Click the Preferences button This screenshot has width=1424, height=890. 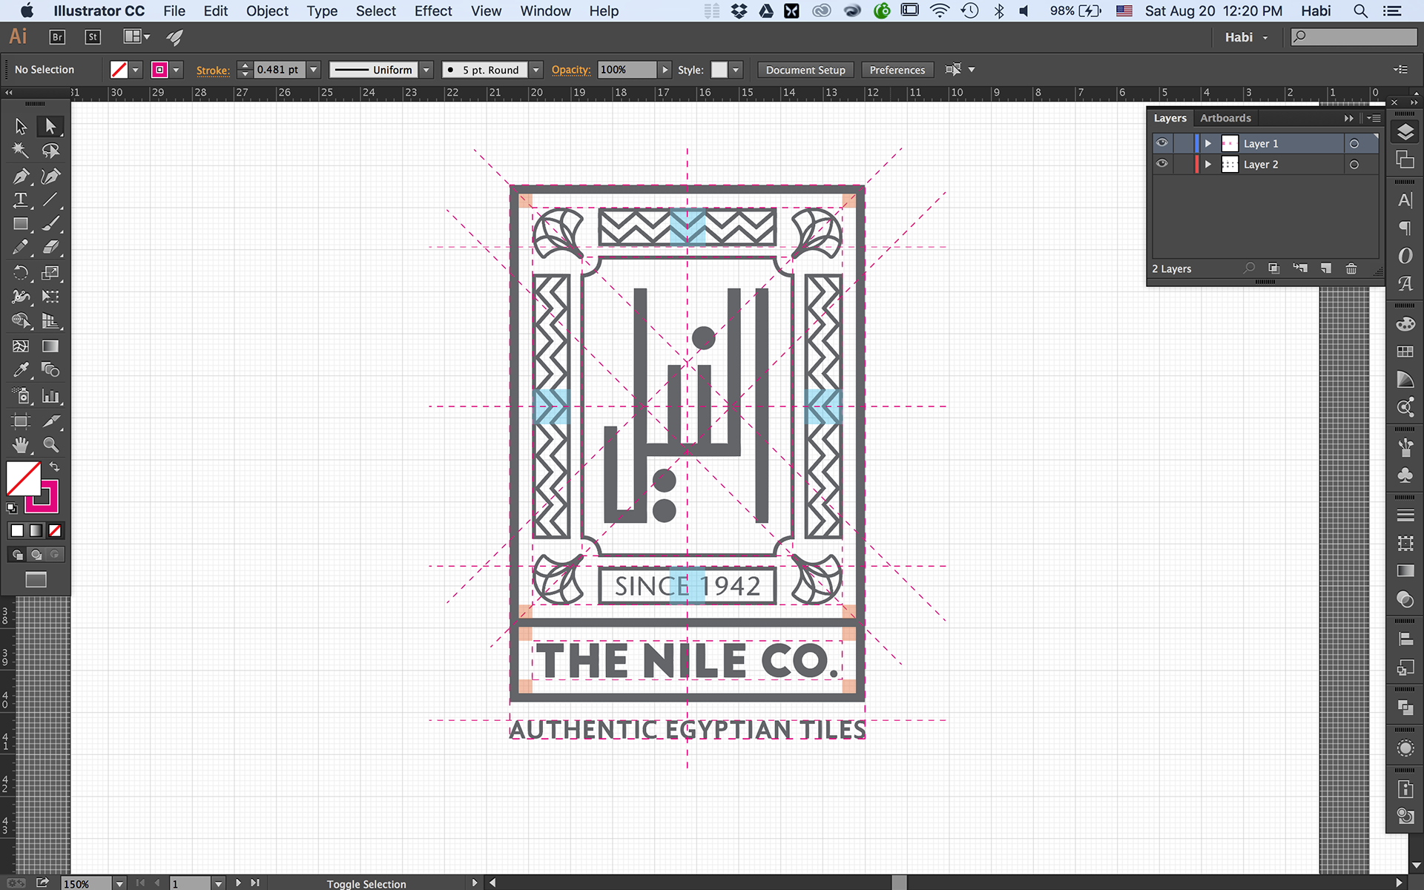pyautogui.click(x=897, y=70)
